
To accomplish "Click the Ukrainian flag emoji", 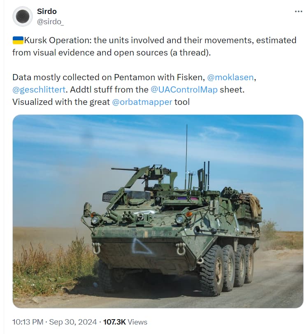I will point(18,40).
